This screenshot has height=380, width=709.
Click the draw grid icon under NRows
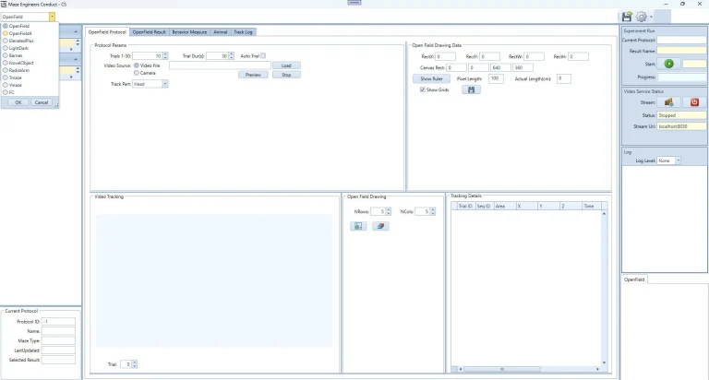pyautogui.click(x=358, y=226)
